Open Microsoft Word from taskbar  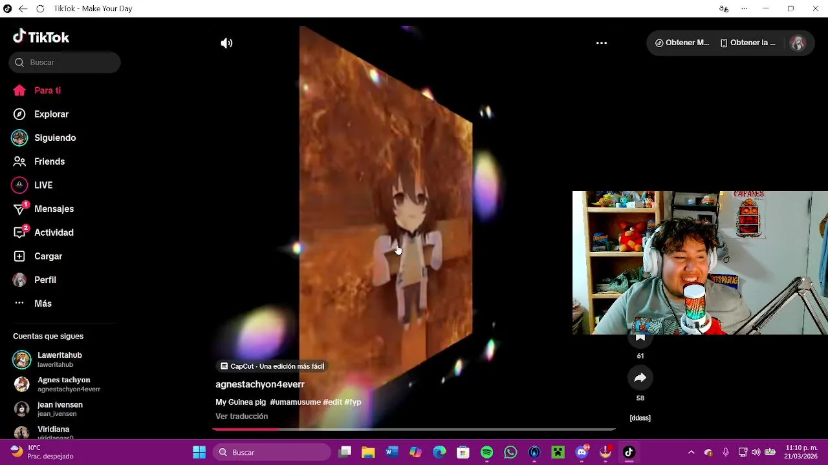392,452
